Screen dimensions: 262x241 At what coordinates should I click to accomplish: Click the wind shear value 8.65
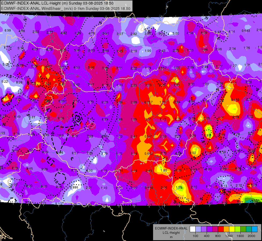[x=30, y=169]
